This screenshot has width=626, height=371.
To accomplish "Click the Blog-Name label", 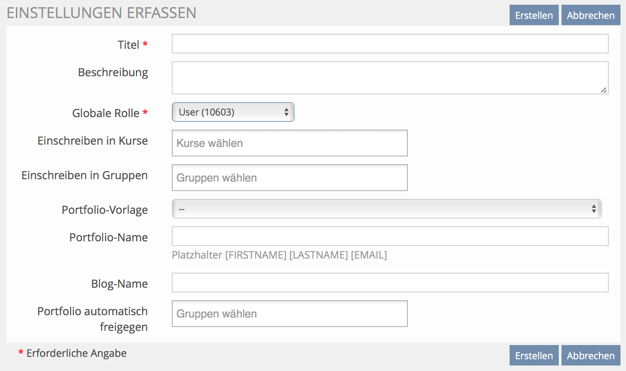I will pyautogui.click(x=120, y=284).
